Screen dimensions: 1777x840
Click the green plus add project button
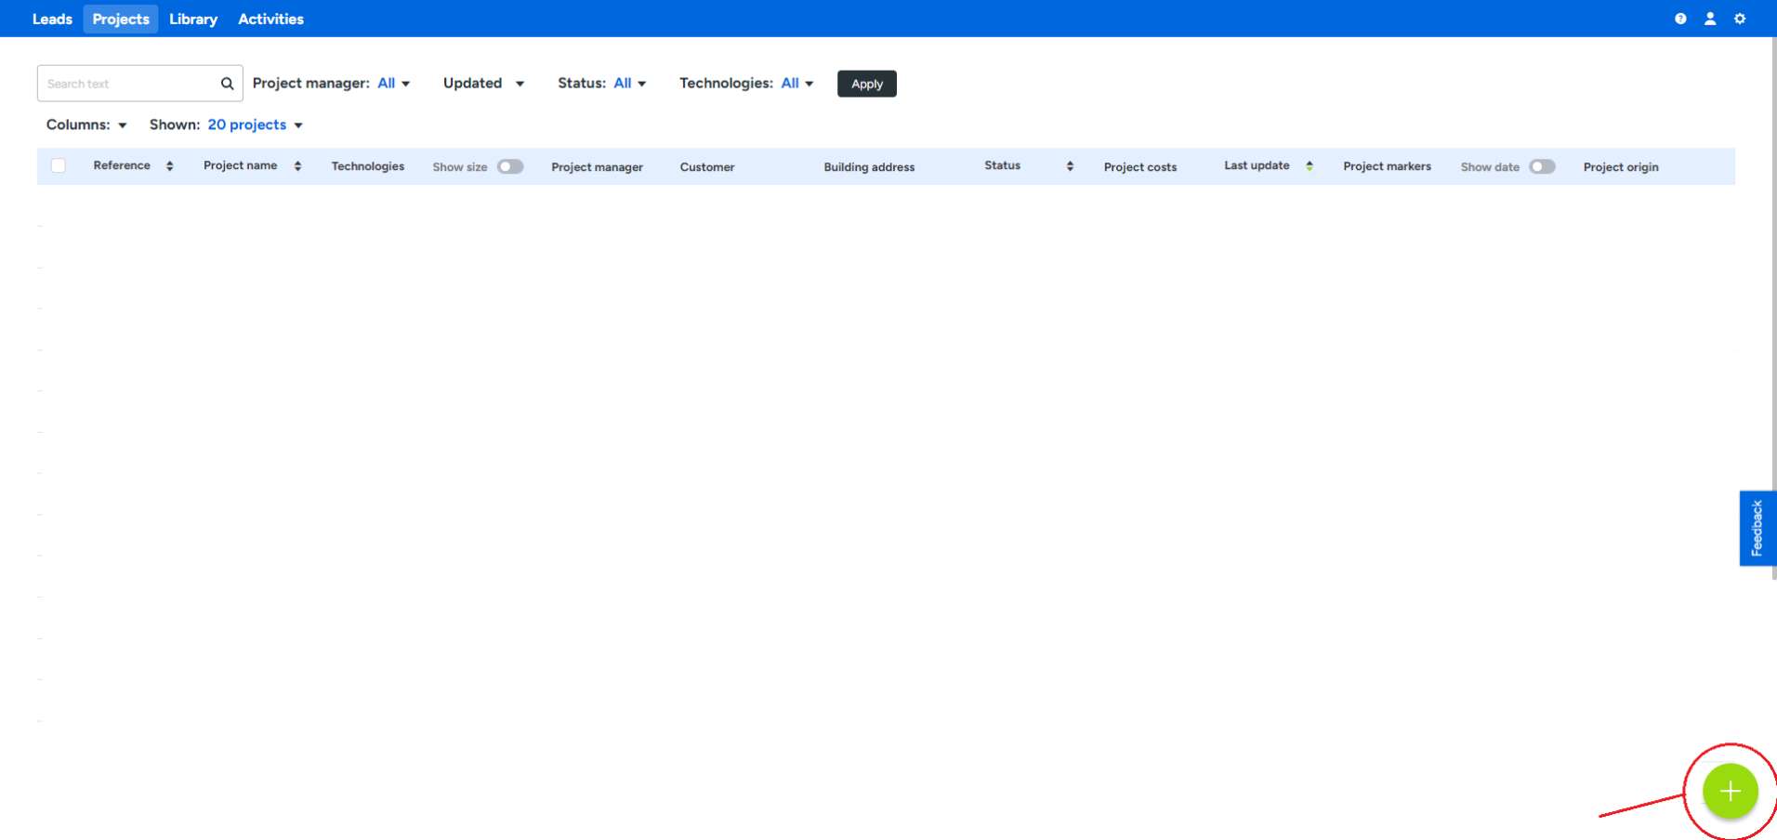coord(1730,791)
